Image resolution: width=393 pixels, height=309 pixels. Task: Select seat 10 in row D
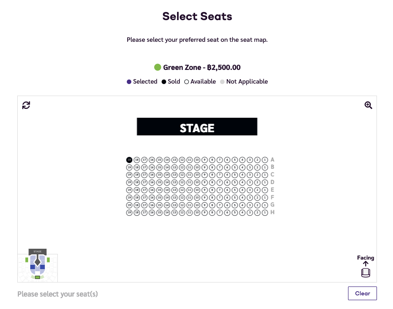point(197,182)
